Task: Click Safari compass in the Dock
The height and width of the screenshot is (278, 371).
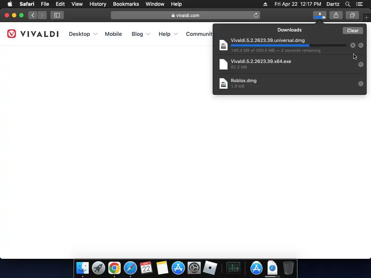Action: click(x=130, y=268)
